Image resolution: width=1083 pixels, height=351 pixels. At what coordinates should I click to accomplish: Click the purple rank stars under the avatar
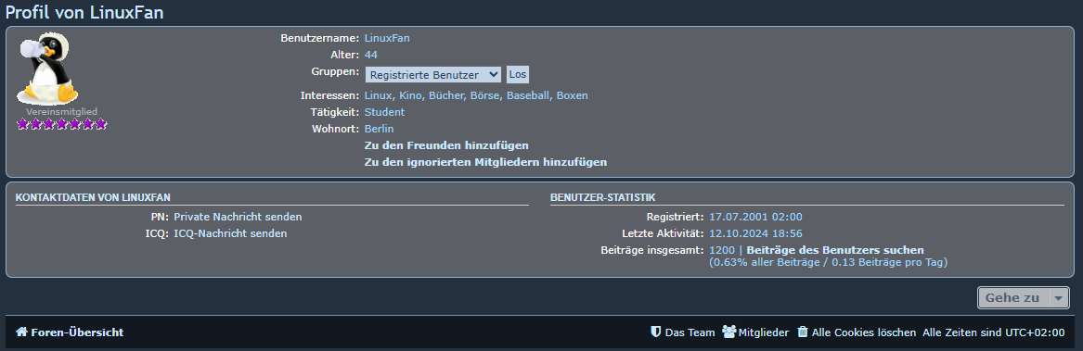tap(62, 124)
